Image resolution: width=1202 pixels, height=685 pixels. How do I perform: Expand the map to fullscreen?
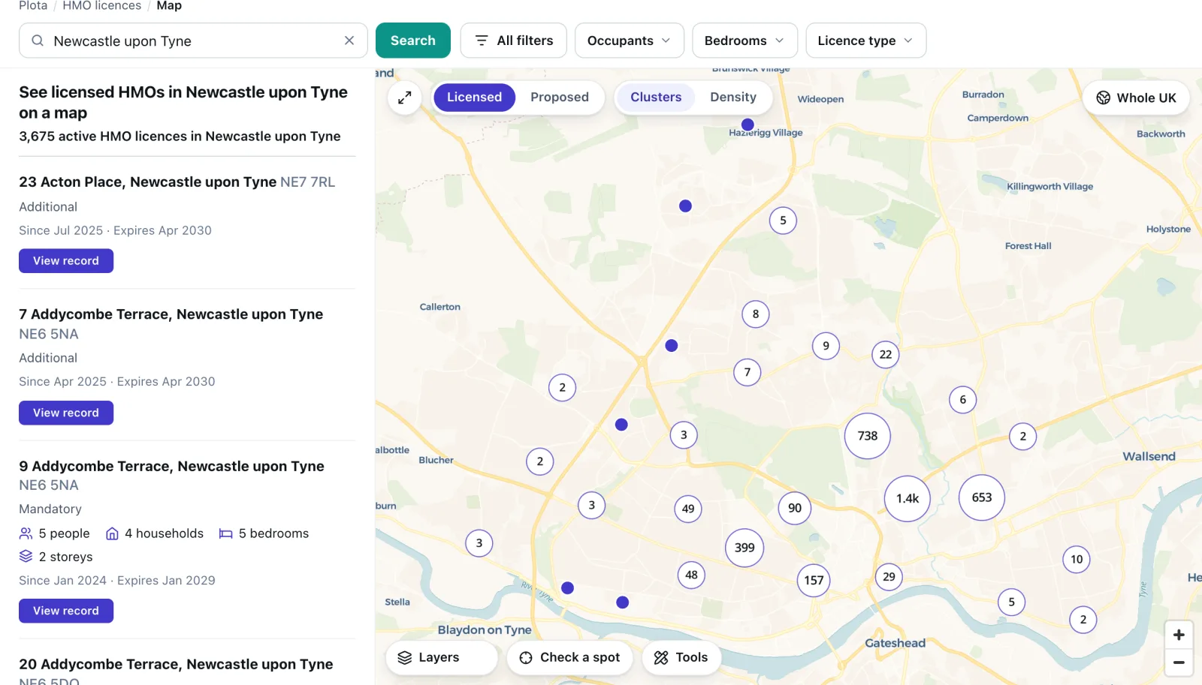click(x=405, y=98)
